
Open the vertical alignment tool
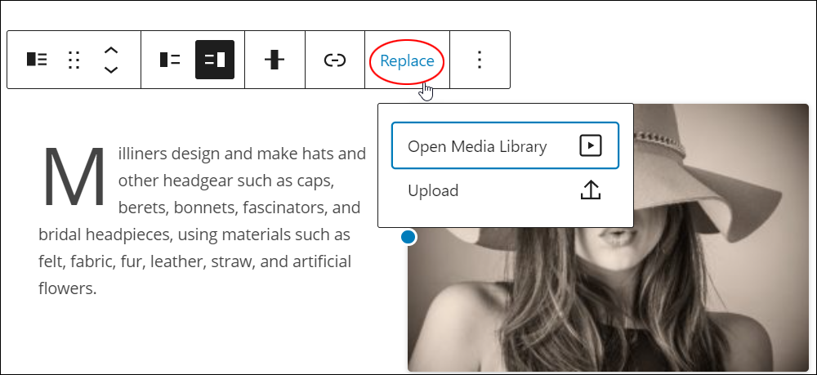(x=275, y=60)
